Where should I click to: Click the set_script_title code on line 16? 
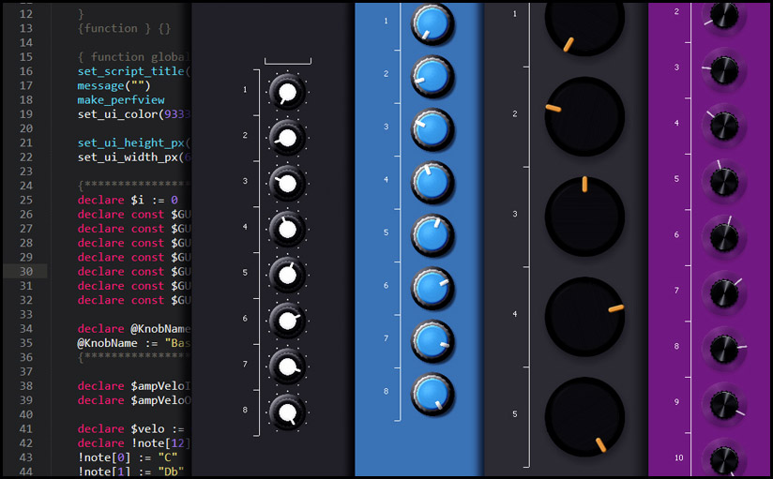(133, 71)
